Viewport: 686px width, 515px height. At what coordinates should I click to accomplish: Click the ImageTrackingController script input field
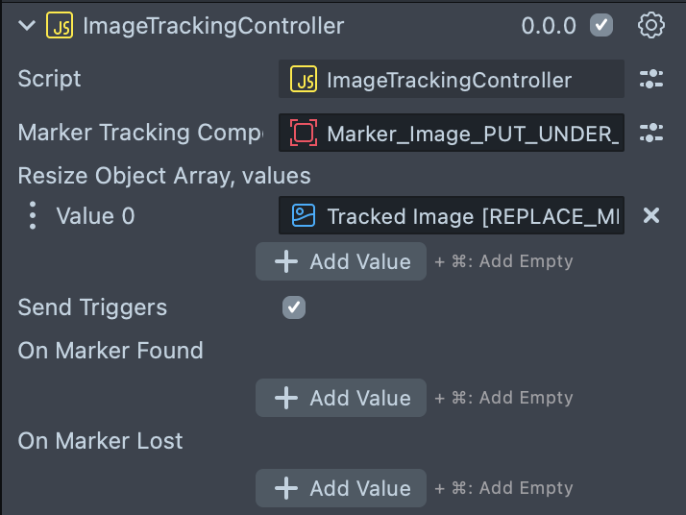point(461,80)
